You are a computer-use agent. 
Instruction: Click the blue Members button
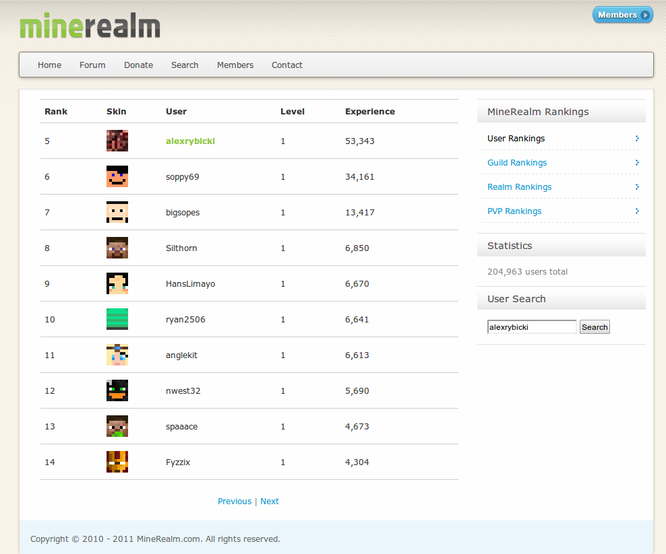(622, 14)
